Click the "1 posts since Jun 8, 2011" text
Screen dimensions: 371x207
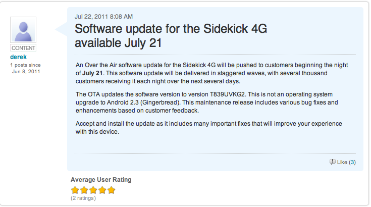coord(25,68)
